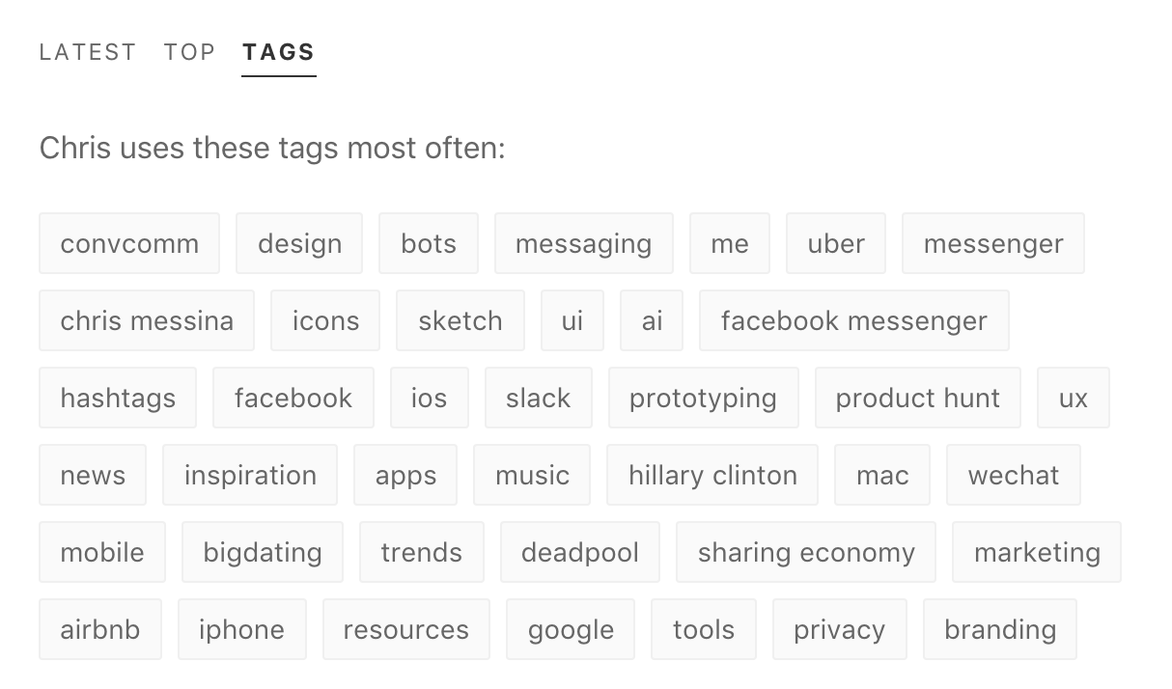This screenshot has width=1172, height=689.
Task: Open the product hunt tag
Action: pyautogui.click(x=917, y=398)
